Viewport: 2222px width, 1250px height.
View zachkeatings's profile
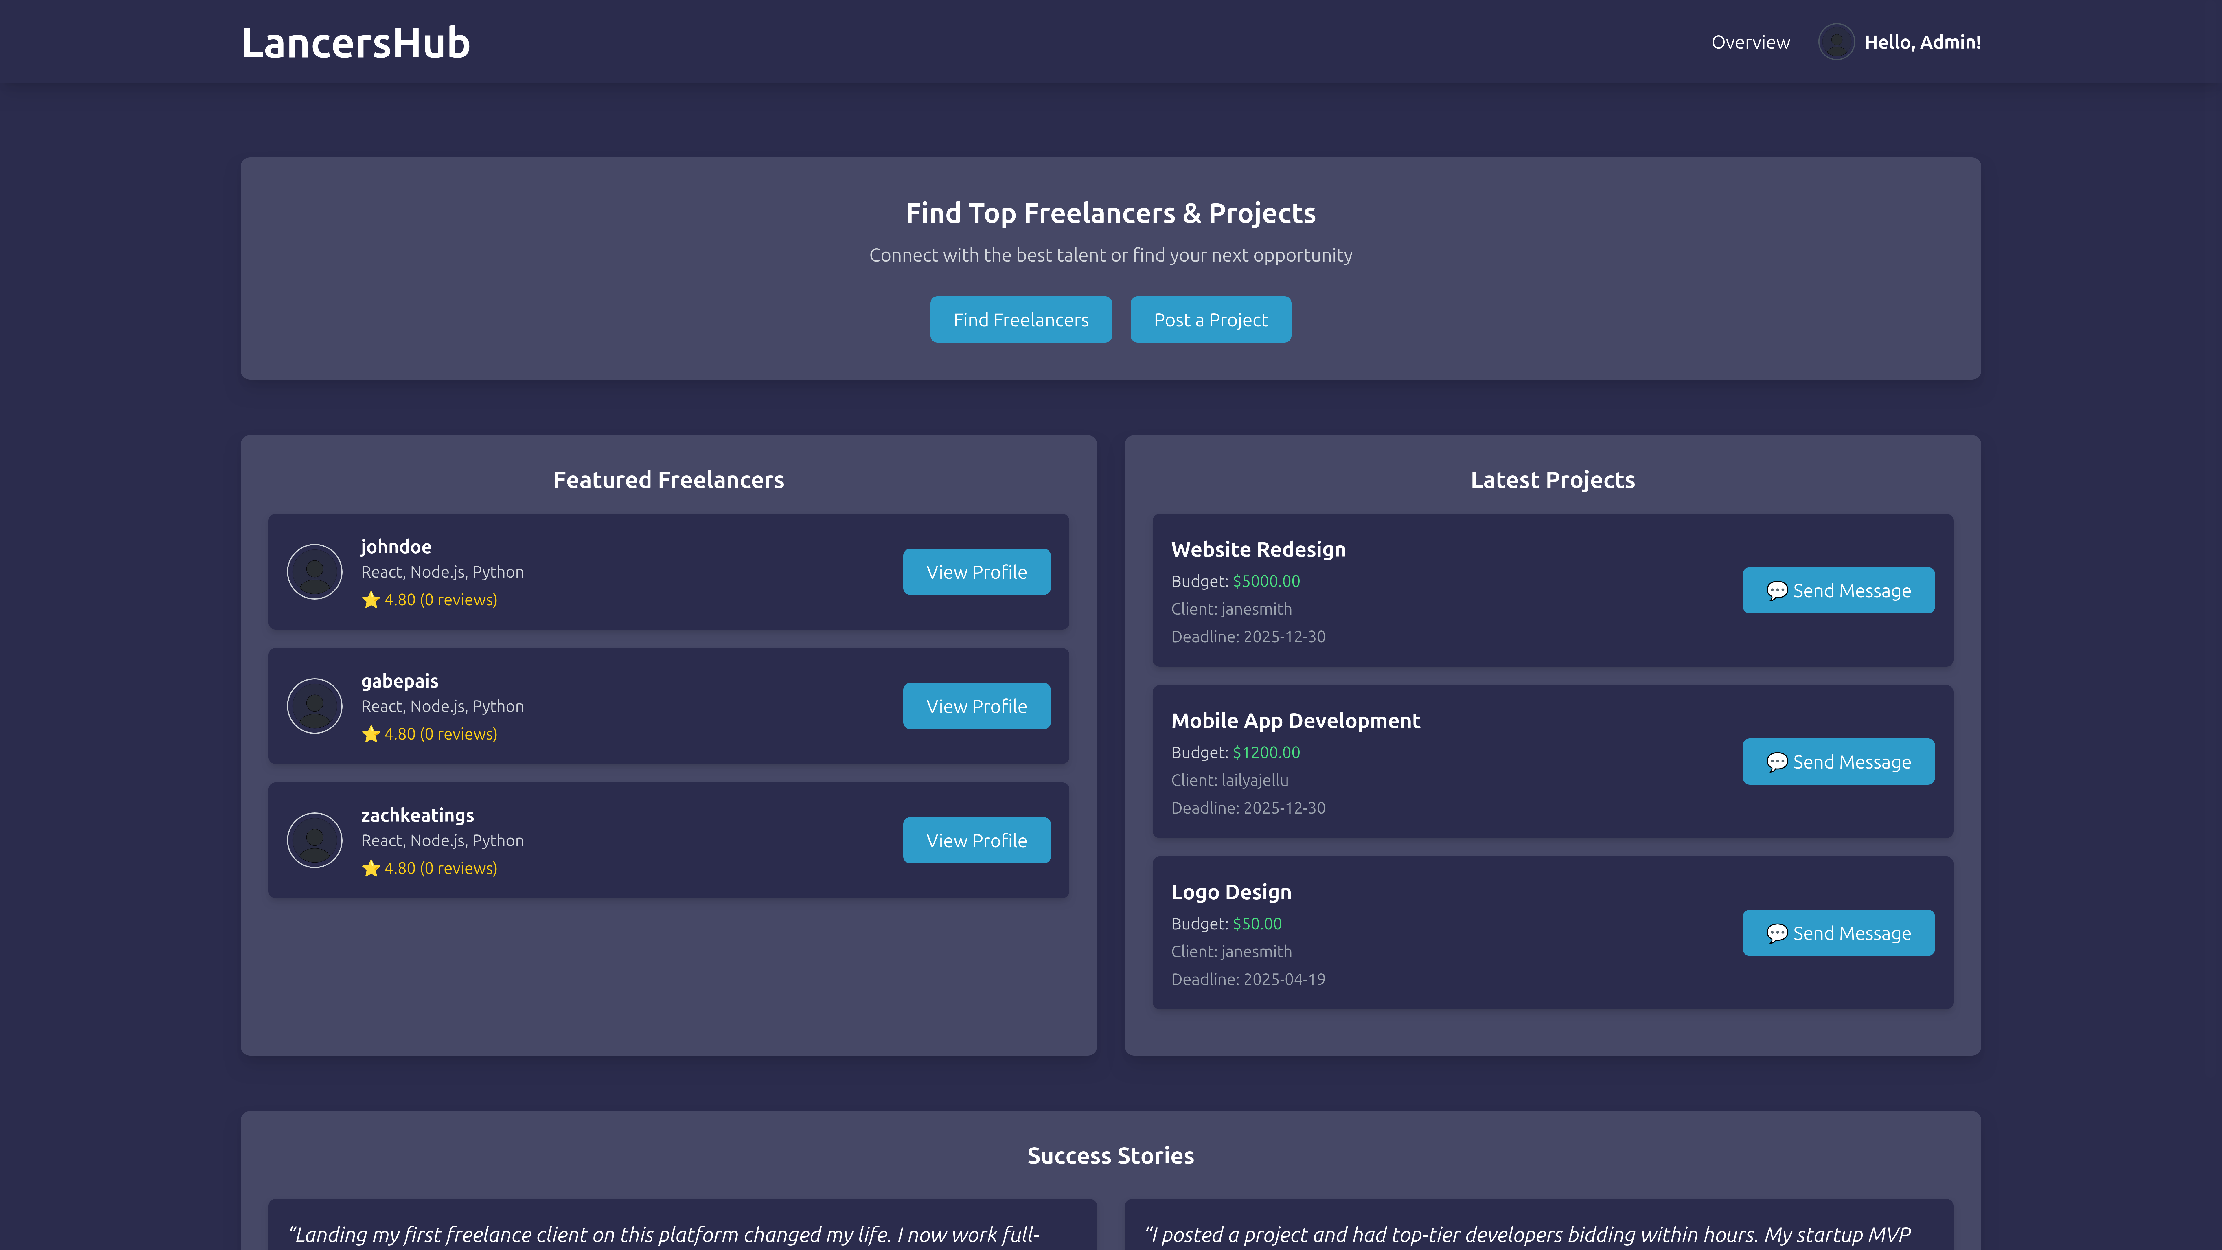click(976, 840)
